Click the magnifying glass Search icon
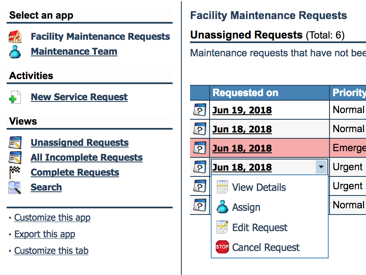This screenshot has width=366, height=275. 15,188
